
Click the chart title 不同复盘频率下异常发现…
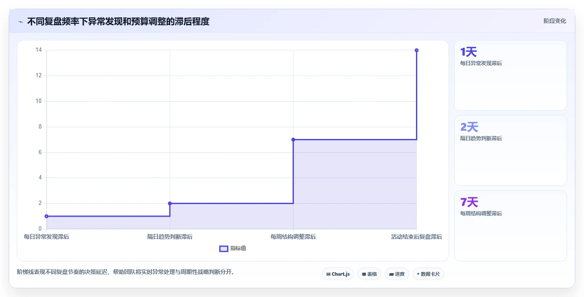tap(118, 21)
